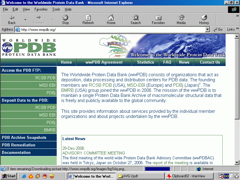This screenshot has width=240, height=180.
Task: Launch the orange bird quick launch icon
Action: (31, 176)
